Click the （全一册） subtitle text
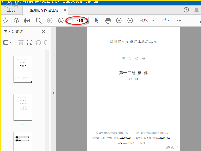 click(134, 79)
